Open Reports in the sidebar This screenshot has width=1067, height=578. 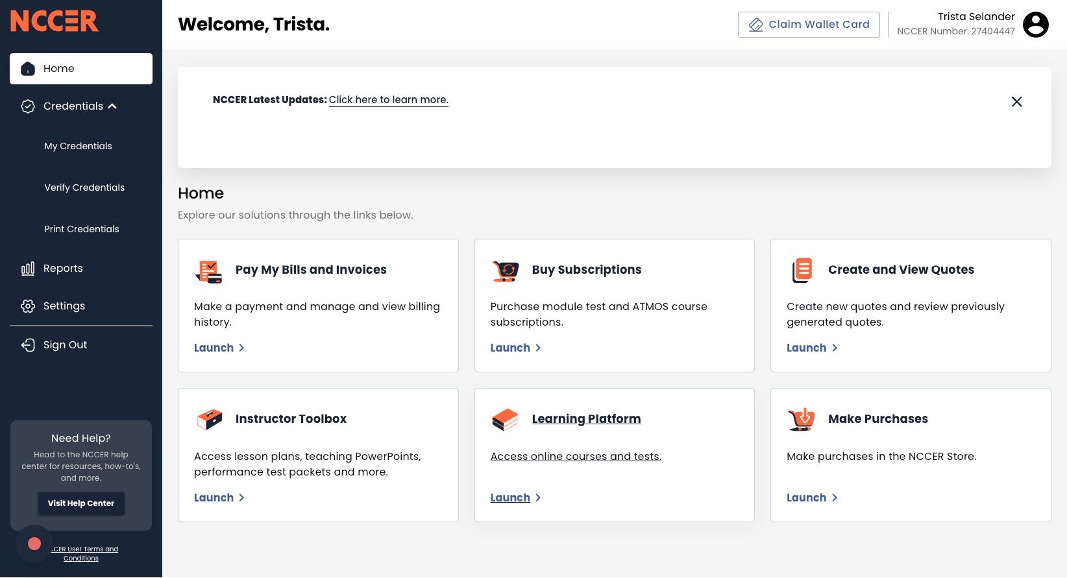63,269
